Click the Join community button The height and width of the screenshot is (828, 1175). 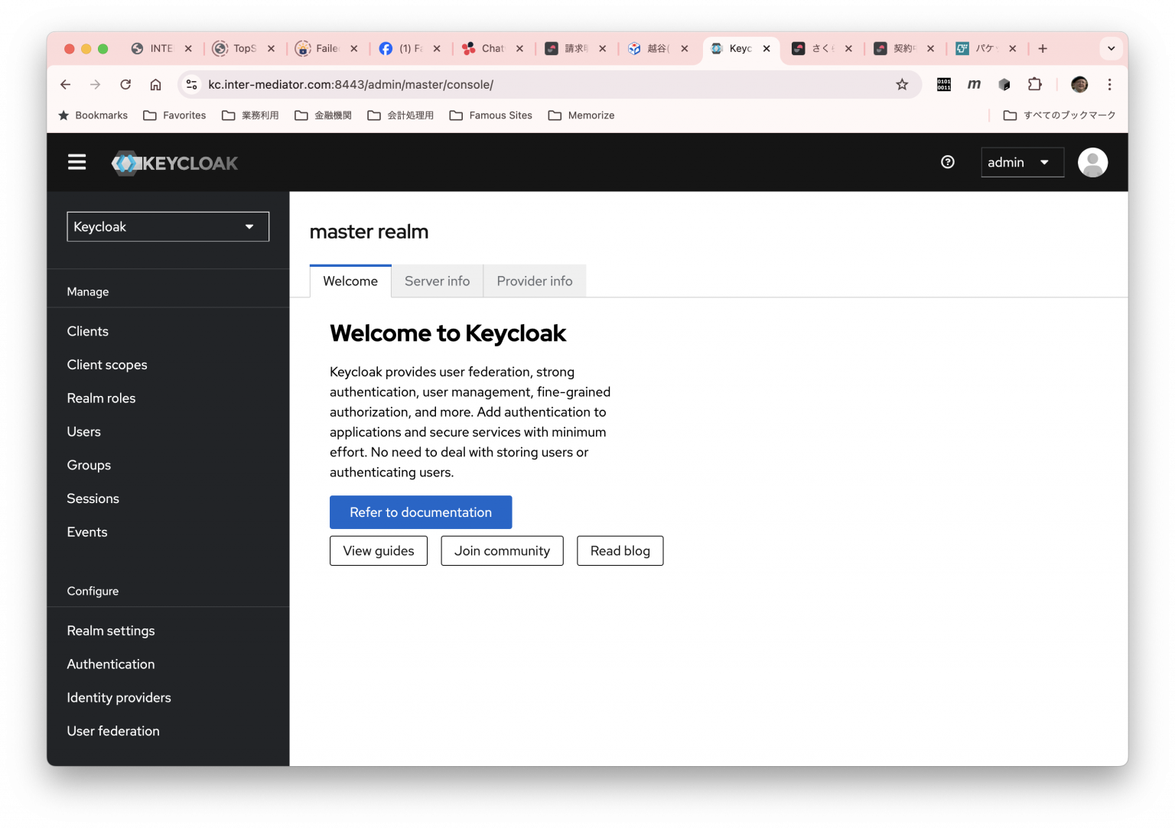tap(502, 550)
